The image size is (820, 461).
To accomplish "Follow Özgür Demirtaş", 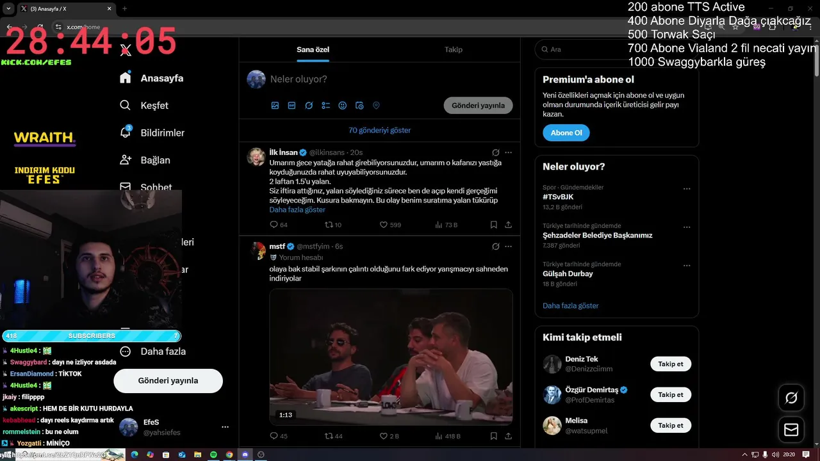I will (x=671, y=395).
